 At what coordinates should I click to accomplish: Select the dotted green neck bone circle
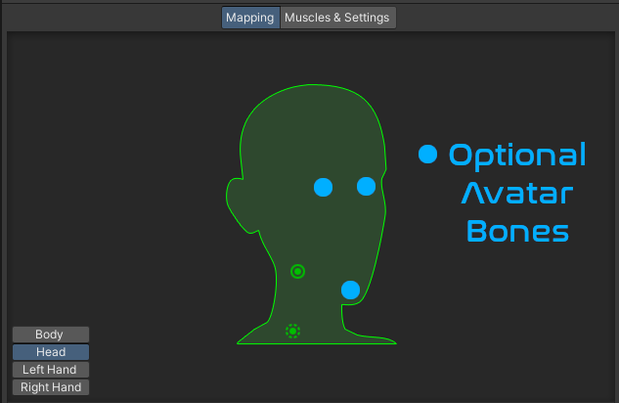pyautogui.click(x=292, y=332)
